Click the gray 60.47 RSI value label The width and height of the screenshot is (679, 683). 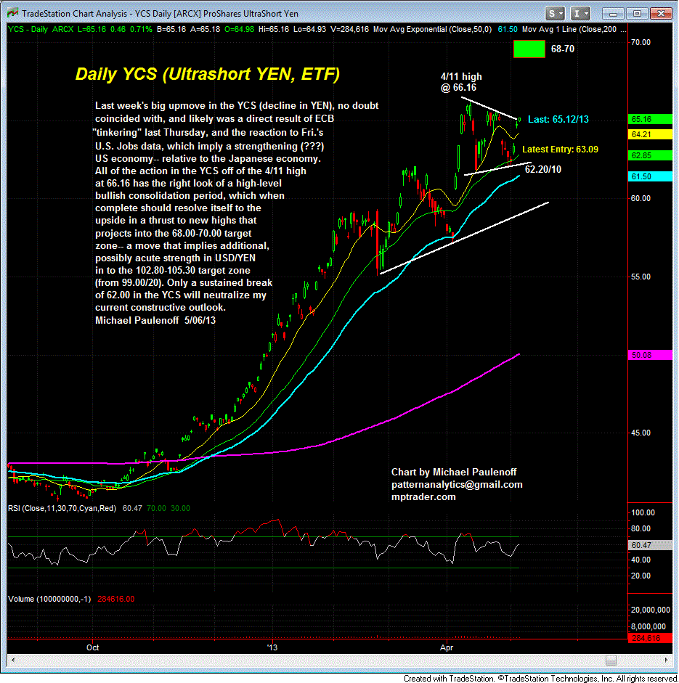[650, 545]
